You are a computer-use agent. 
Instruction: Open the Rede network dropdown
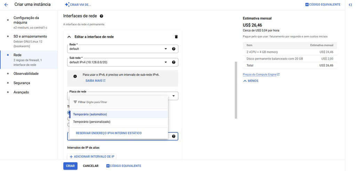[x=118, y=49]
